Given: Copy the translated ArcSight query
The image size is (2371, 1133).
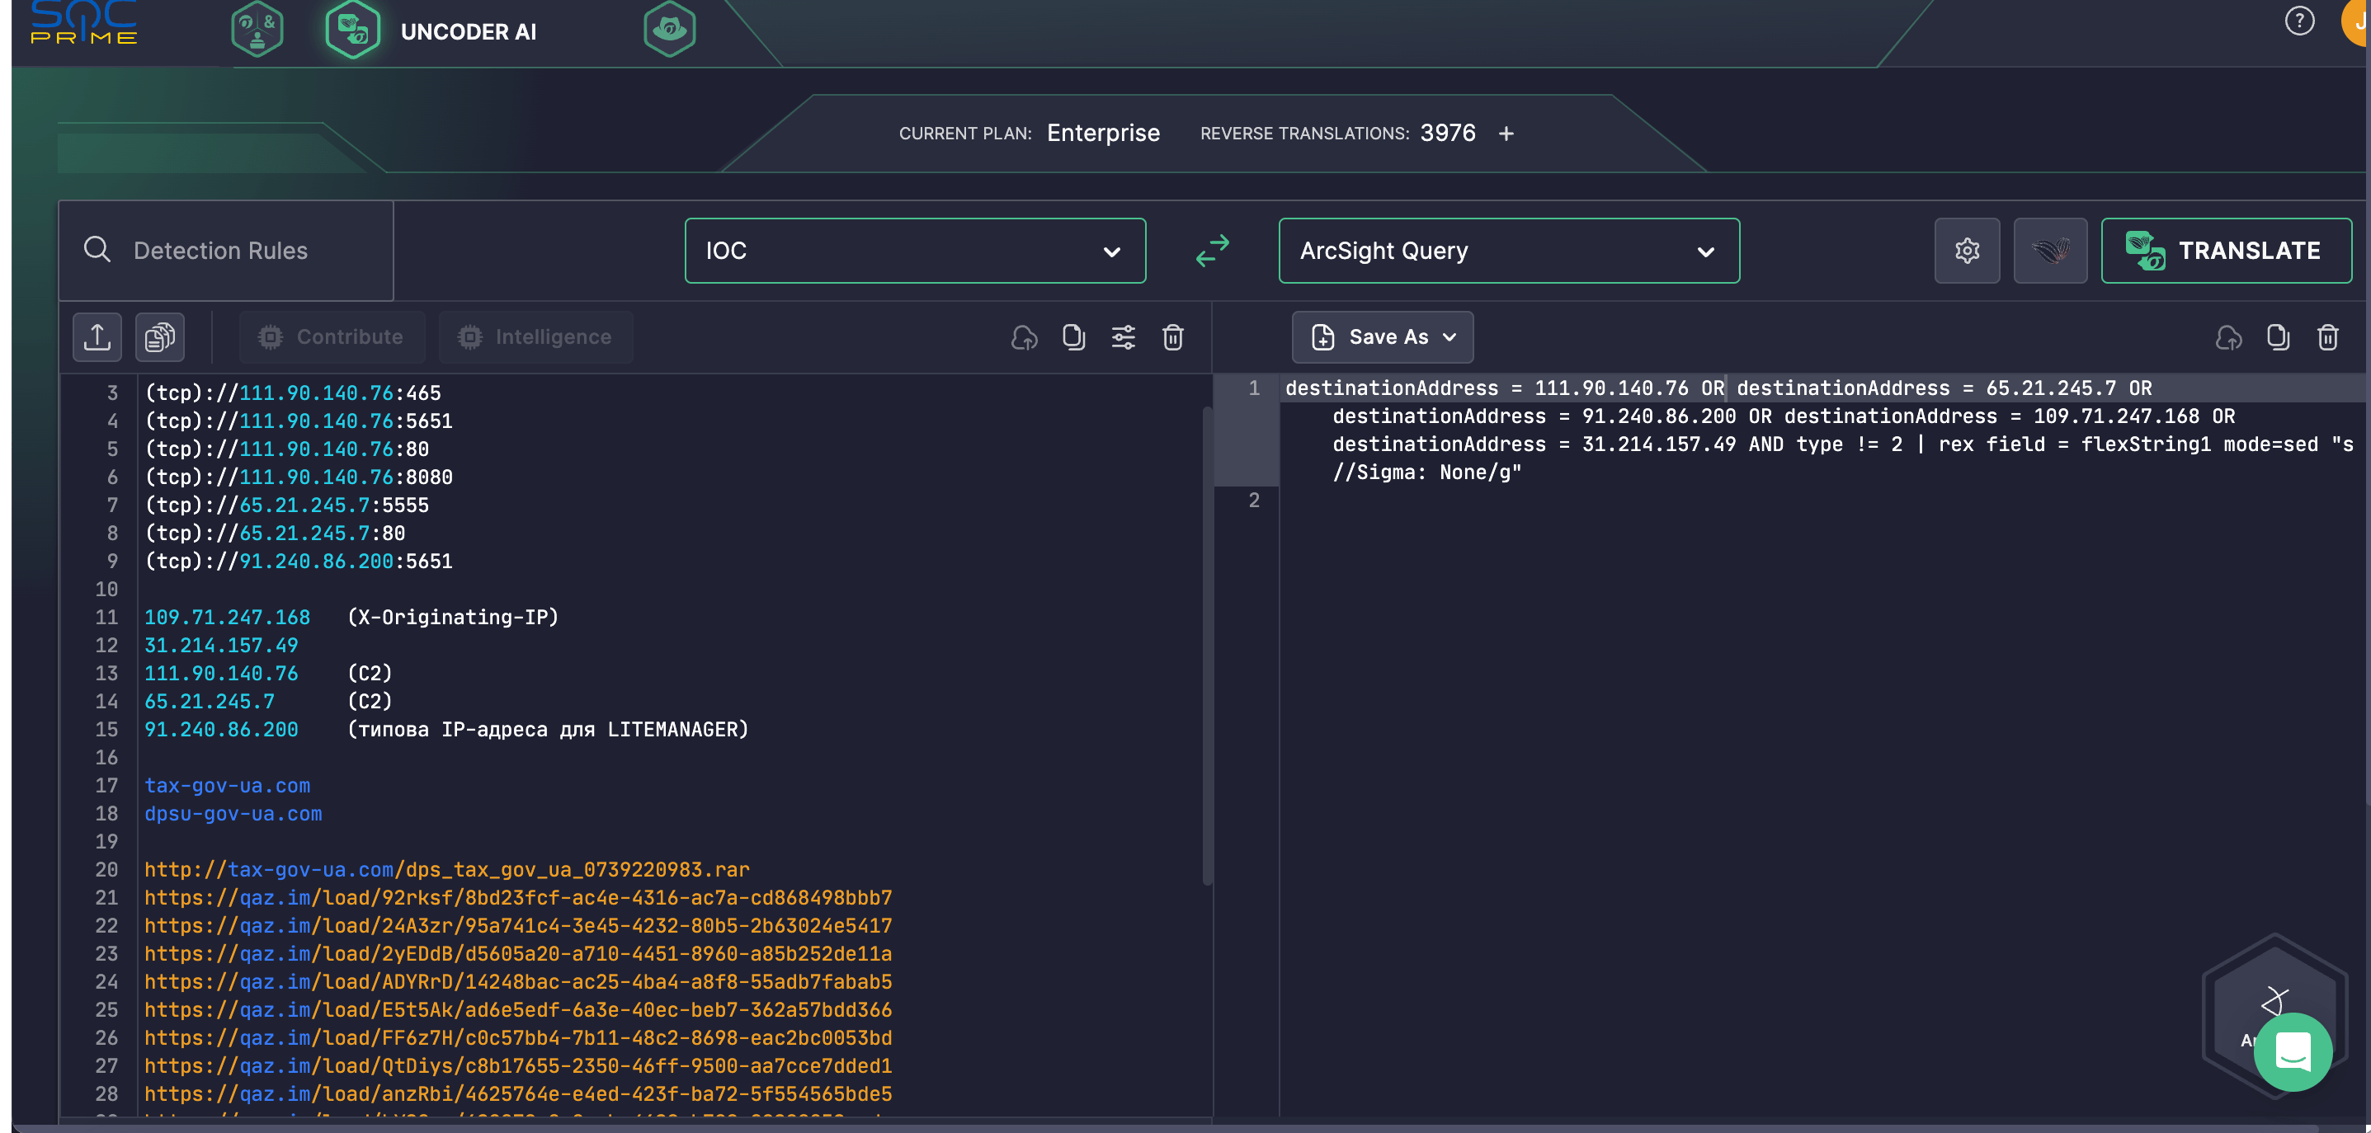Looking at the screenshot, I should click(x=2278, y=337).
